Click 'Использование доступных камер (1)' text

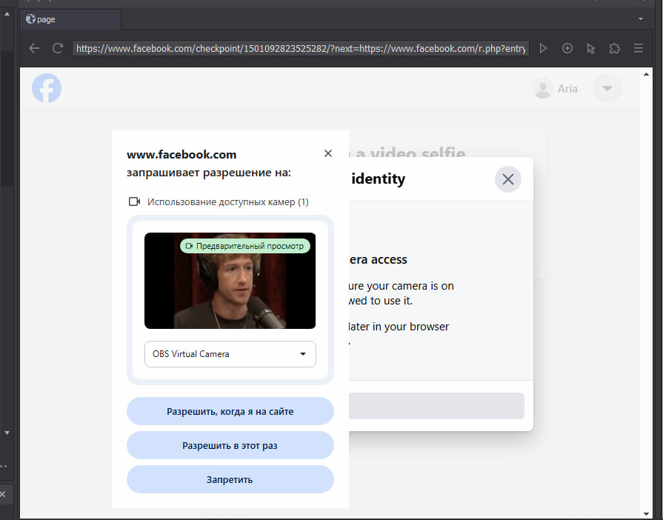(228, 202)
